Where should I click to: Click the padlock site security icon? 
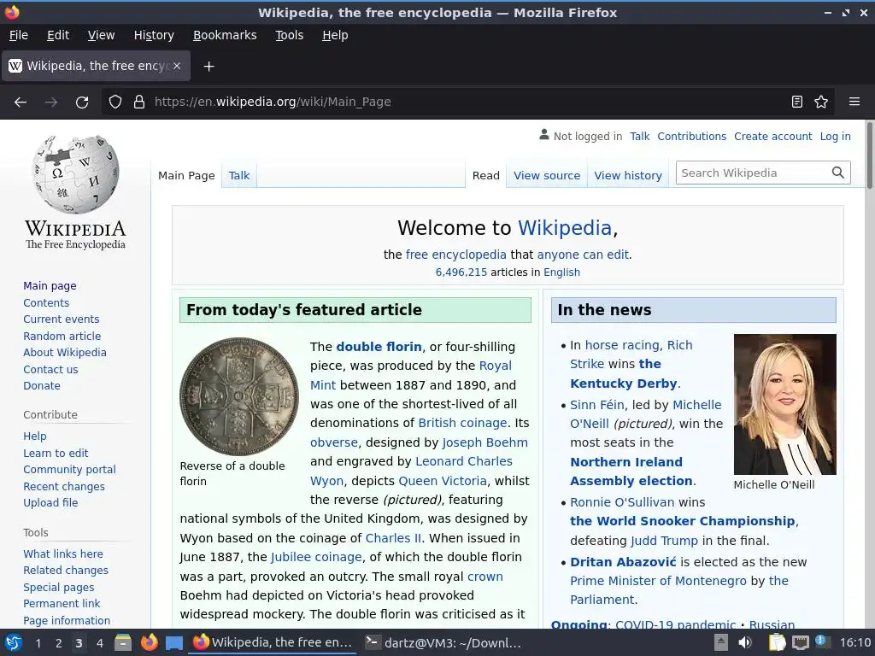(139, 102)
